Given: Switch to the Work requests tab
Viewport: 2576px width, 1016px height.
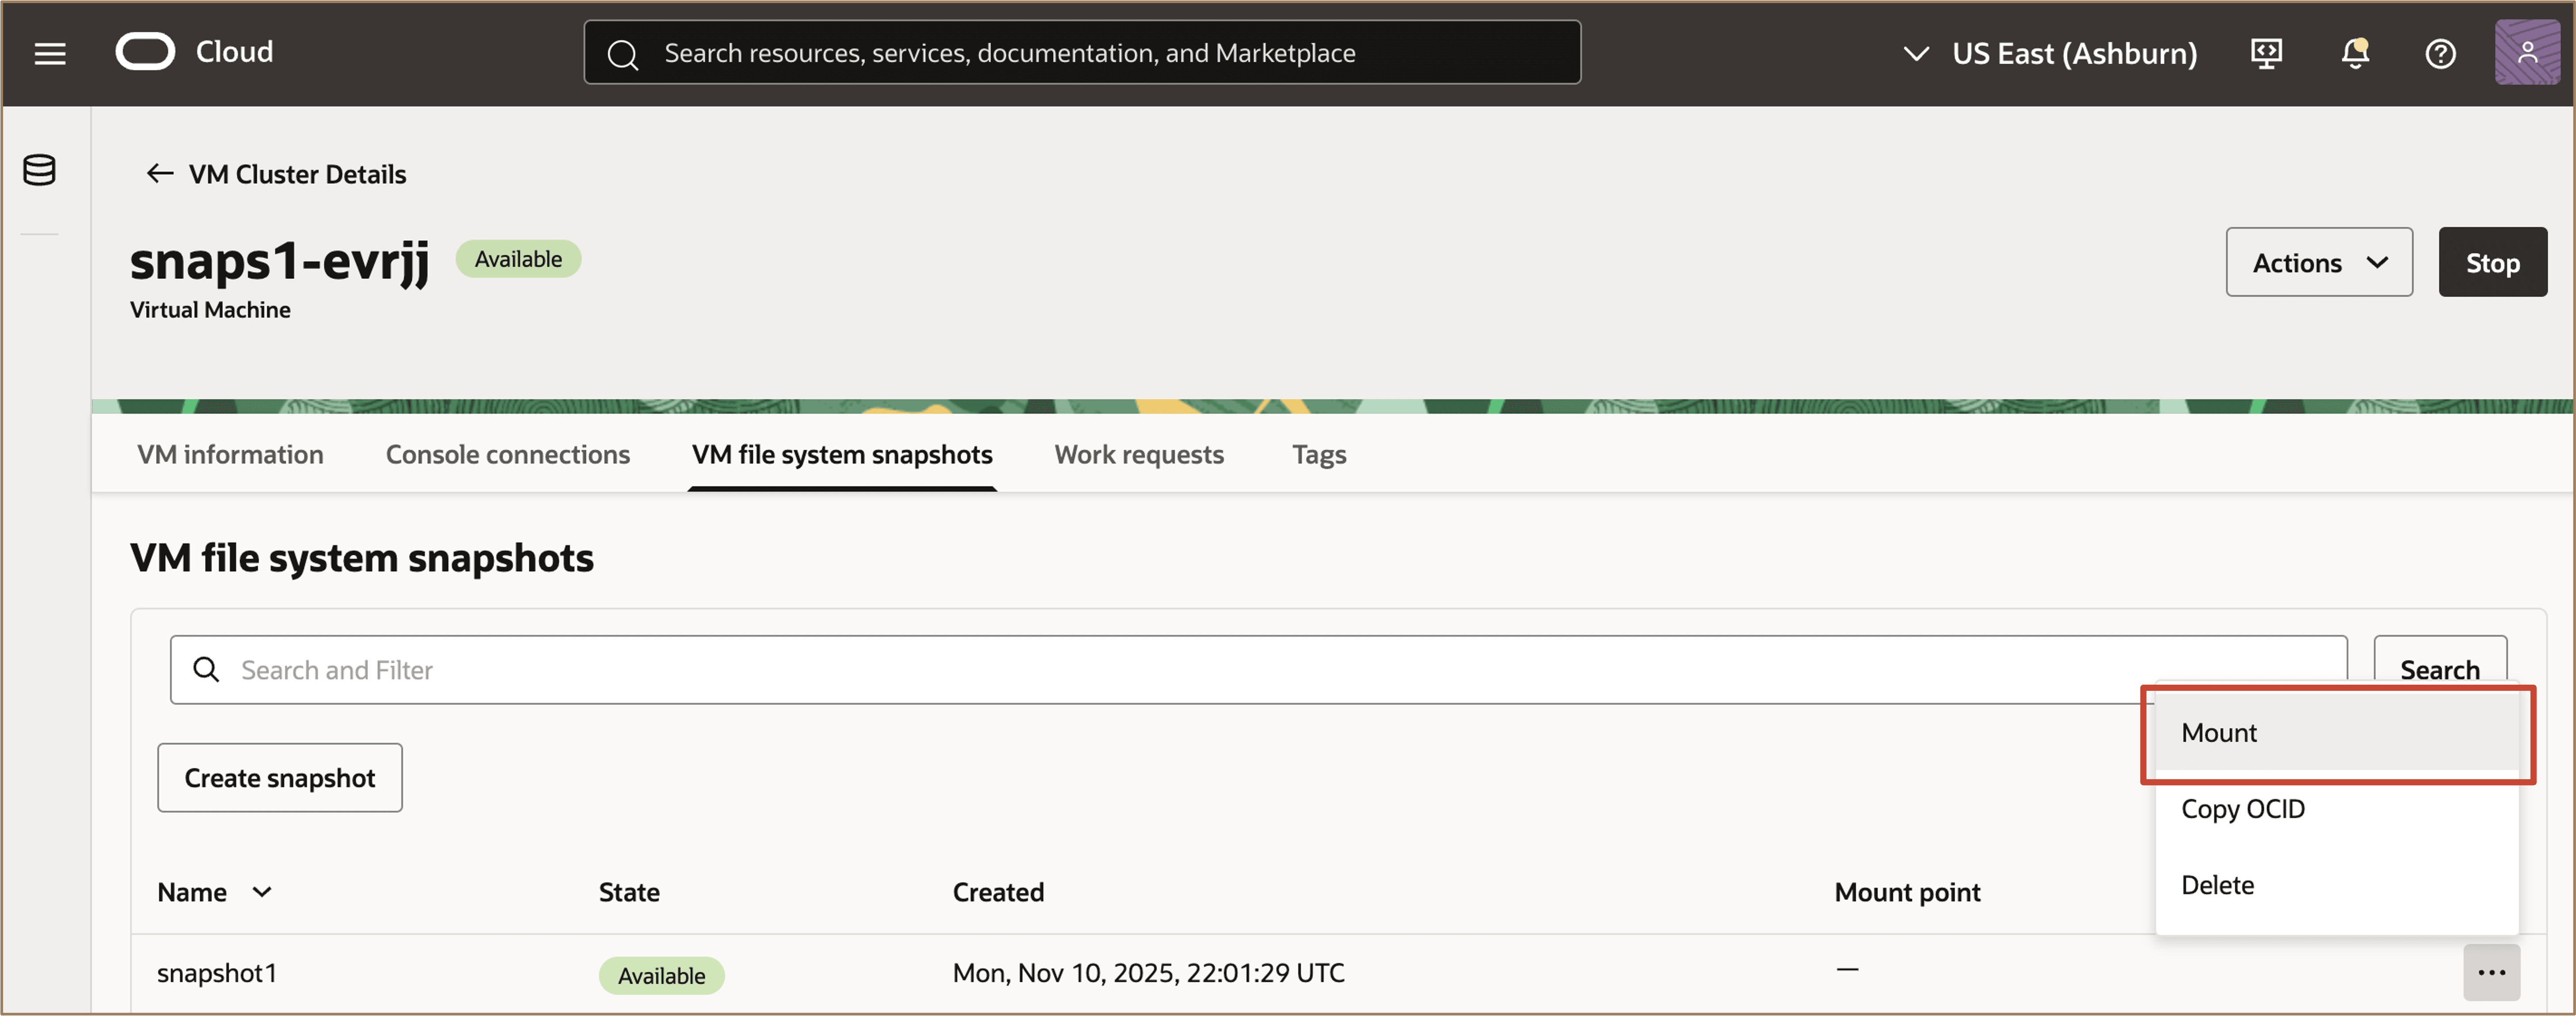Looking at the screenshot, I should (1138, 454).
